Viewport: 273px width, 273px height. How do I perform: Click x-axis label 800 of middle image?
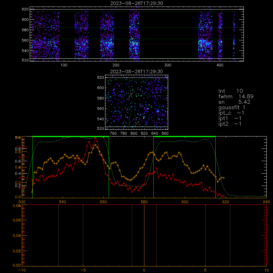click(134, 133)
